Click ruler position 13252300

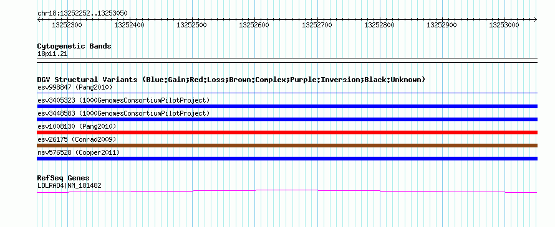67,25
